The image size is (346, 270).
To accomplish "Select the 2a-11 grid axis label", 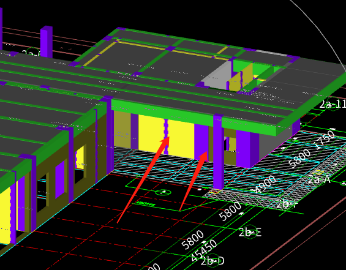I will coord(333,104).
